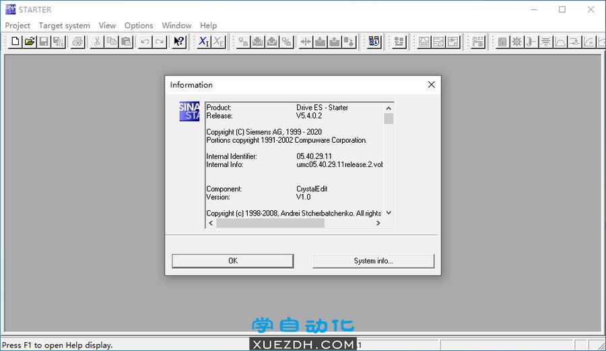
Task: Click the Save and compile all icon
Action: coord(59,41)
